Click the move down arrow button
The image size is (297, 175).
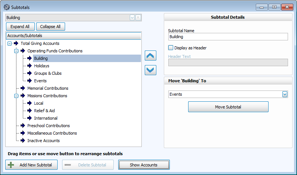(x=150, y=70)
